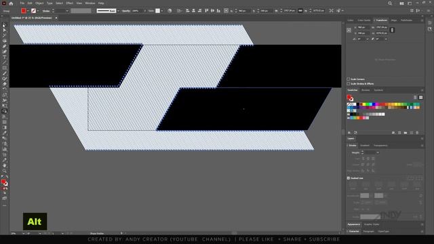Image resolution: width=434 pixels, height=244 pixels.
Task: Open the File menu
Action: pyautogui.click(x=22, y=3)
